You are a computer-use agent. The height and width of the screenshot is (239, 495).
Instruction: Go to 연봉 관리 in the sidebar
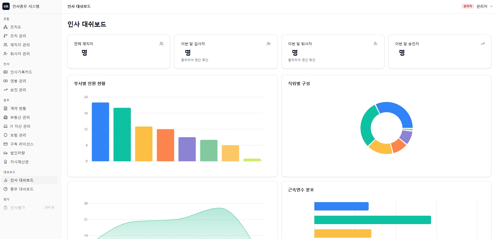click(29, 81)
